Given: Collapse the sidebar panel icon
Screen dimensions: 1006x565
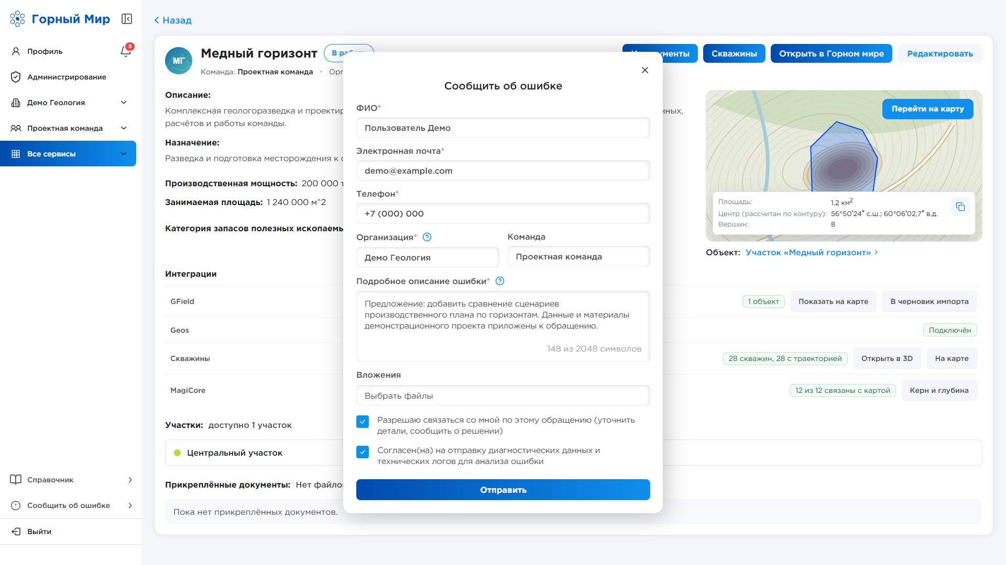Looking at the screenshot, I should (x=127, y=19).
